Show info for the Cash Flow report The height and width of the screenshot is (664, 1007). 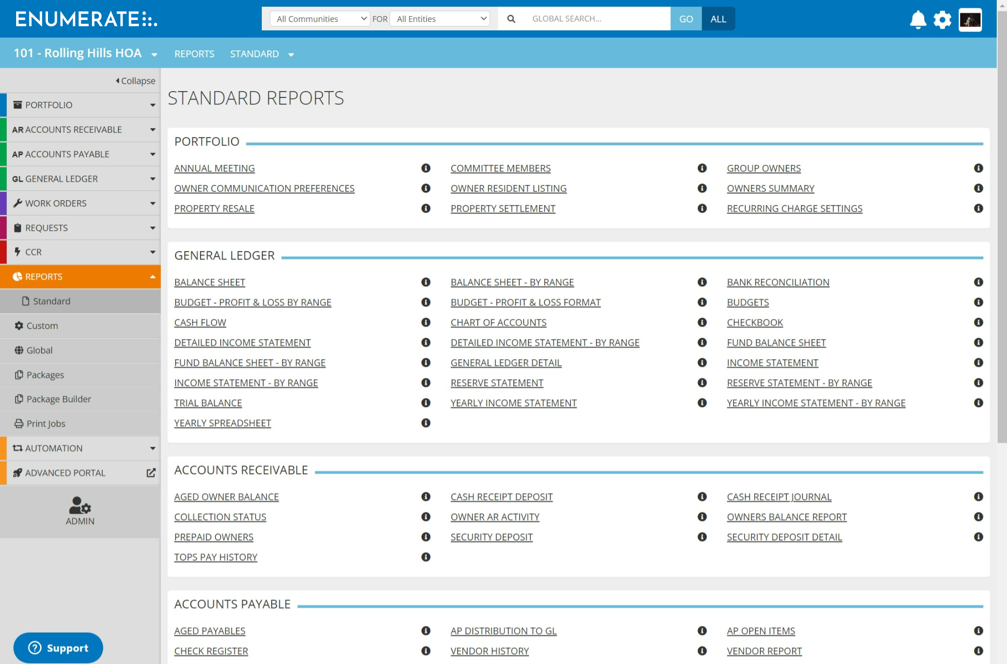tap(425, 322)
